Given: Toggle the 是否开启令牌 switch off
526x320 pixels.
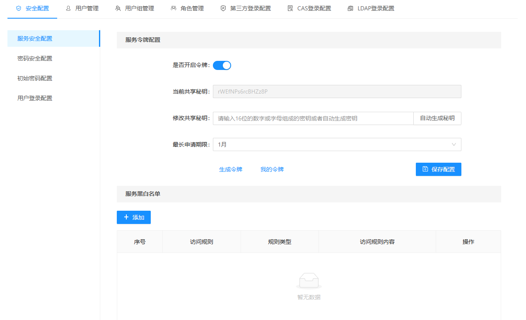Looking at the screenshot, I should 222,65.
